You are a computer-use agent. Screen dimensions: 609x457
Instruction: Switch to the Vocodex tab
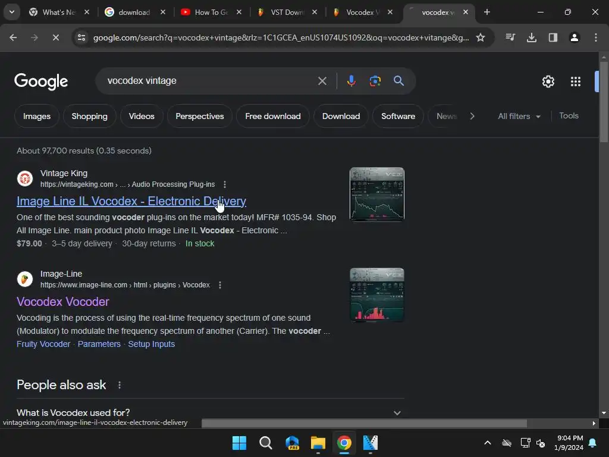coord(362,12)
